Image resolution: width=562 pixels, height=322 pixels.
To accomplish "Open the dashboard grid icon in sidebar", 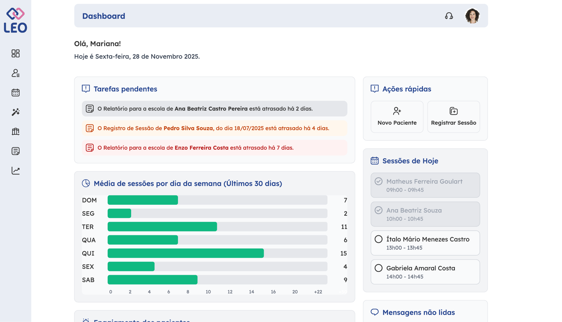I will click(x=16, y=53).
